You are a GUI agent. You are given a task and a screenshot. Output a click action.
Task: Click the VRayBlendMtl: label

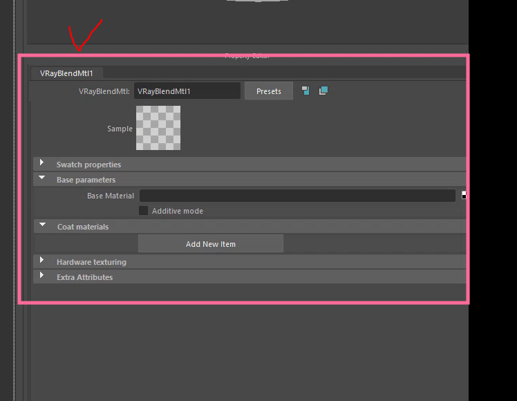[x=104, y=91]
